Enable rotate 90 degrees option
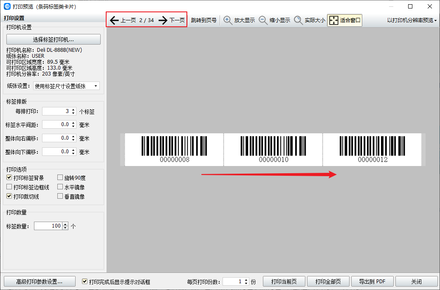440x290 pixels. [60, 177]
